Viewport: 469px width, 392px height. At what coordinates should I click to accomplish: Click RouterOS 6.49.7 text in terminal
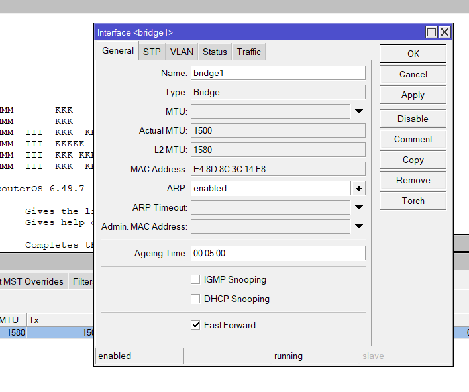(42, 189)
